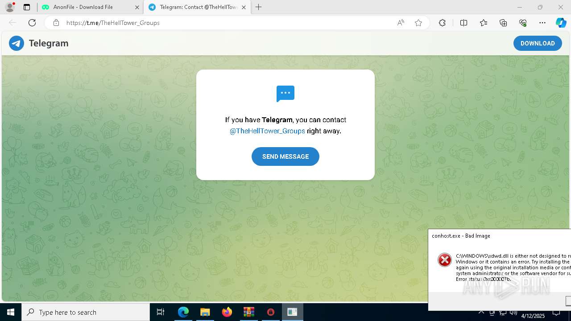
Task: Select the active console window on taskbar
Action: click(292, 312)
